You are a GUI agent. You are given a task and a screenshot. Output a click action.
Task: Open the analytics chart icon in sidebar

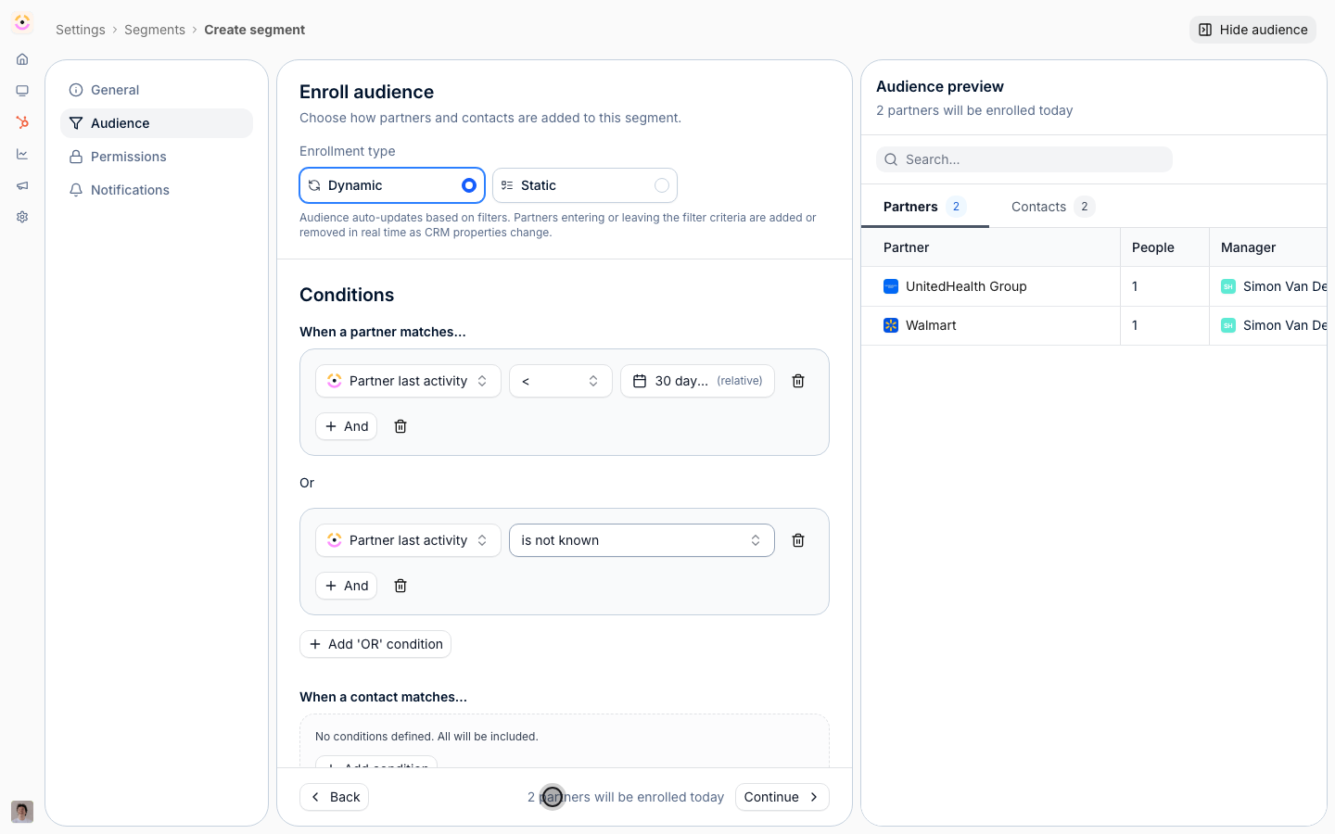[22, 154]
